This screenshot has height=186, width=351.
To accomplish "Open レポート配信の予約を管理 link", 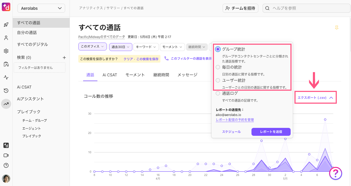I will coord(235,120).
